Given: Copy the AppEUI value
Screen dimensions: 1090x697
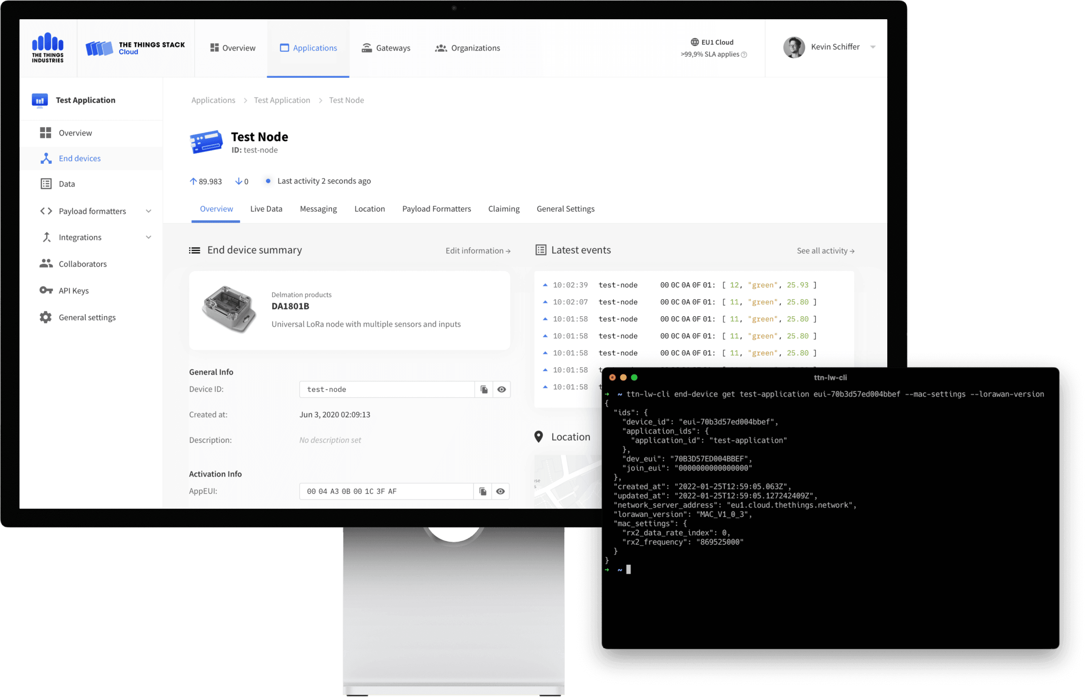Looking at the screenshot, I should coord(483,491).
